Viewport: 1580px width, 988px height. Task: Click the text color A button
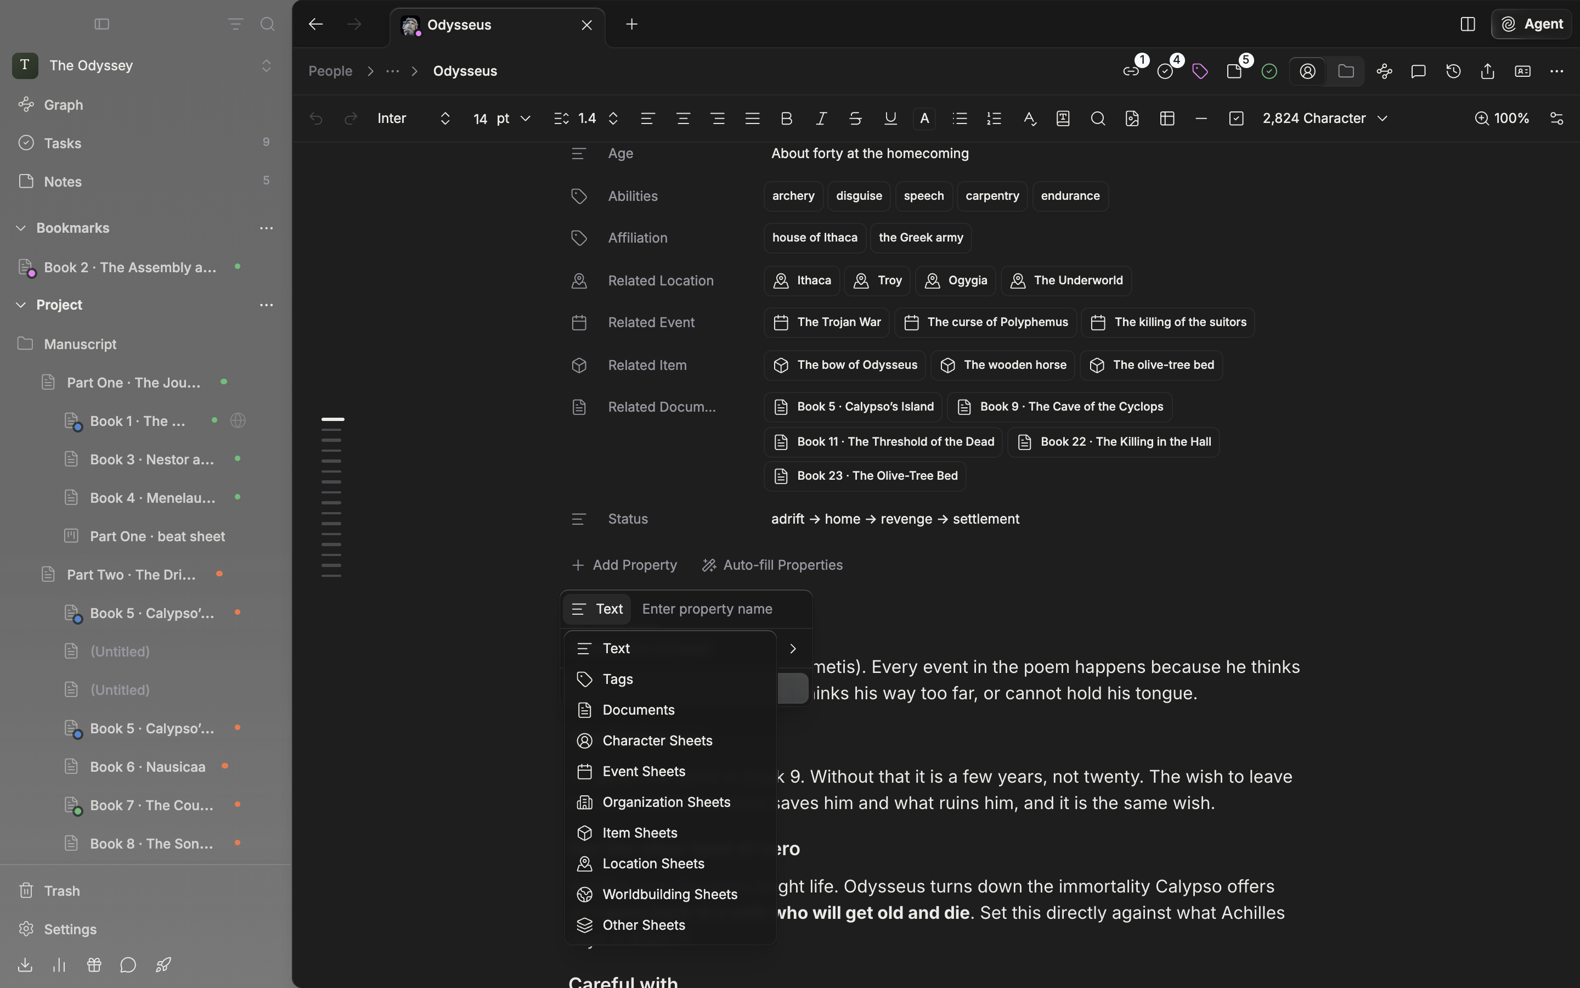click(924, 118)
